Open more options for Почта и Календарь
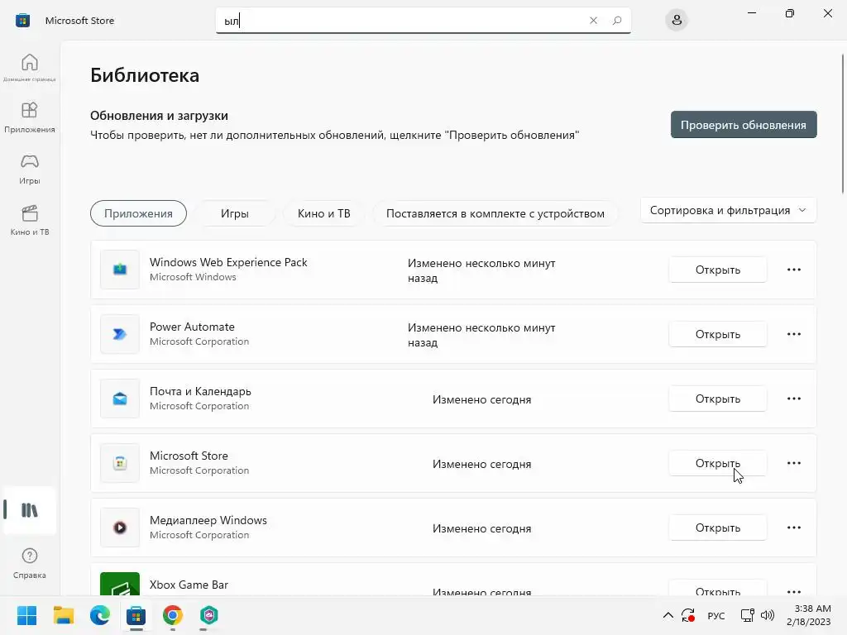This screenshot has width=847, height=635. click(793, 399)
